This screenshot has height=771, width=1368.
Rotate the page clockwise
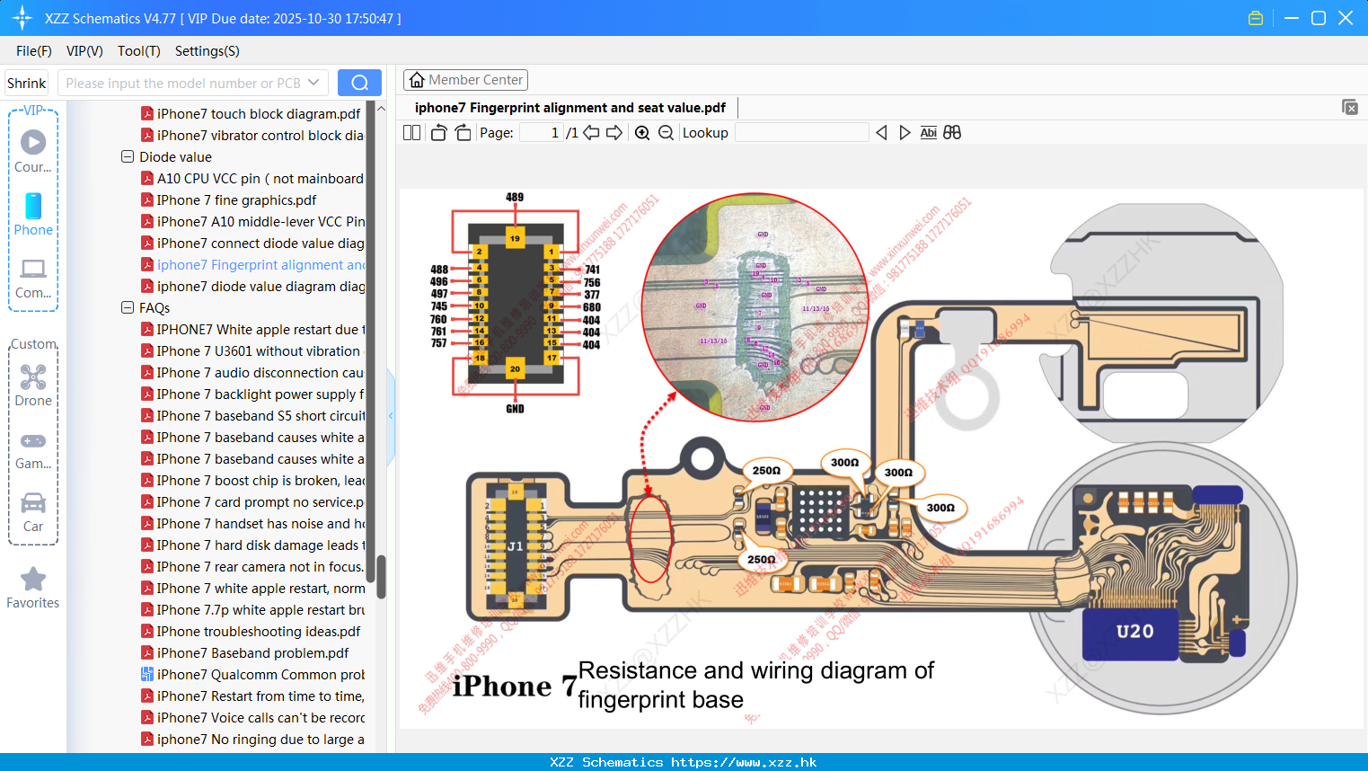tap(463, 133)
